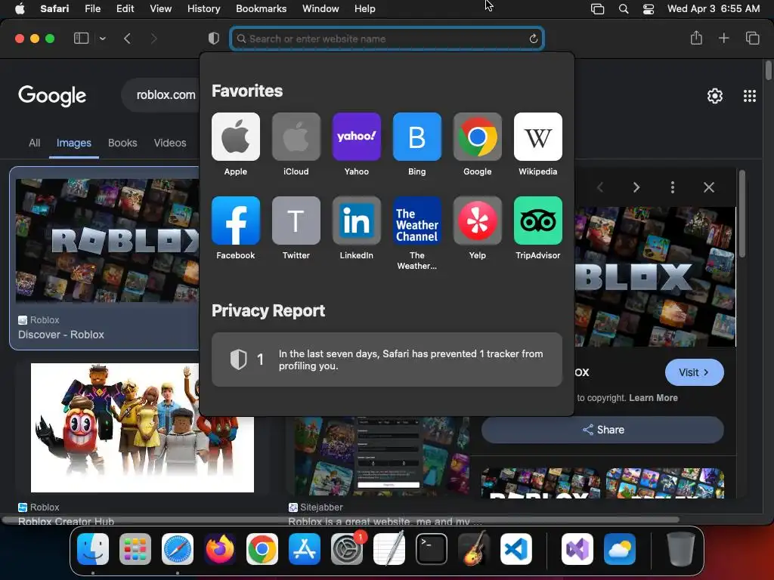Click the Google logo

click(x=52, y=96)
